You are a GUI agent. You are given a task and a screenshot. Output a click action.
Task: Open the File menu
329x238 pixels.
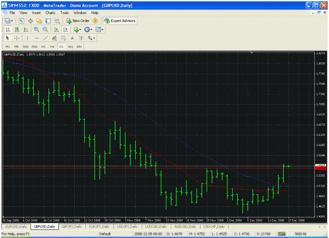pyautogui.click(x=12, y=13)
